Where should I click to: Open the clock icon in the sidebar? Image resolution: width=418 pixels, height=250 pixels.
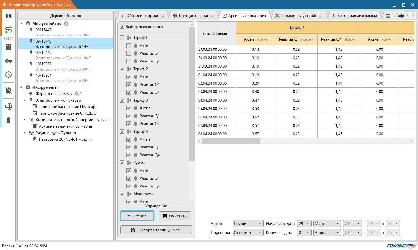tap(8, 75)
